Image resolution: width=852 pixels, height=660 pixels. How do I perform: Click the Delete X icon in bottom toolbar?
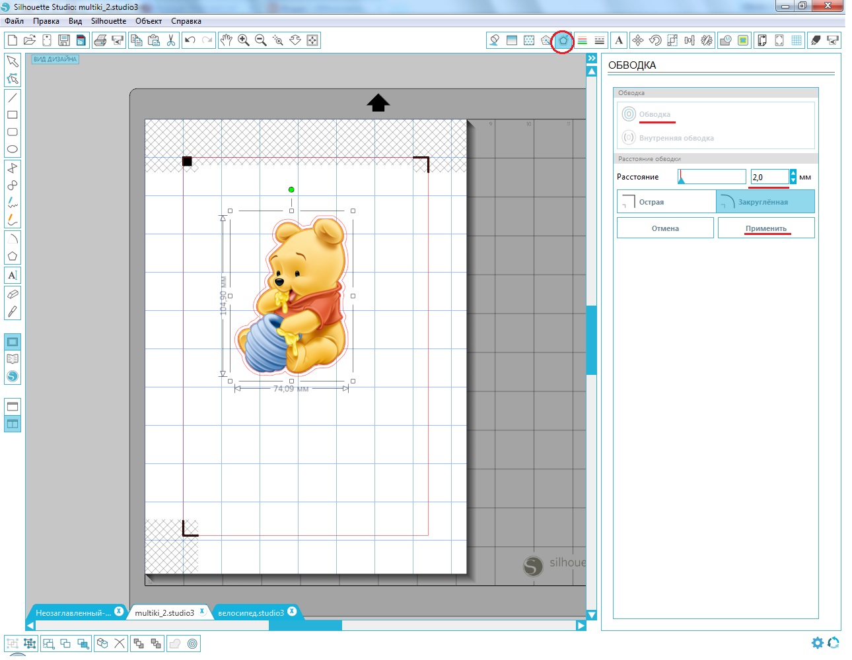120,643
